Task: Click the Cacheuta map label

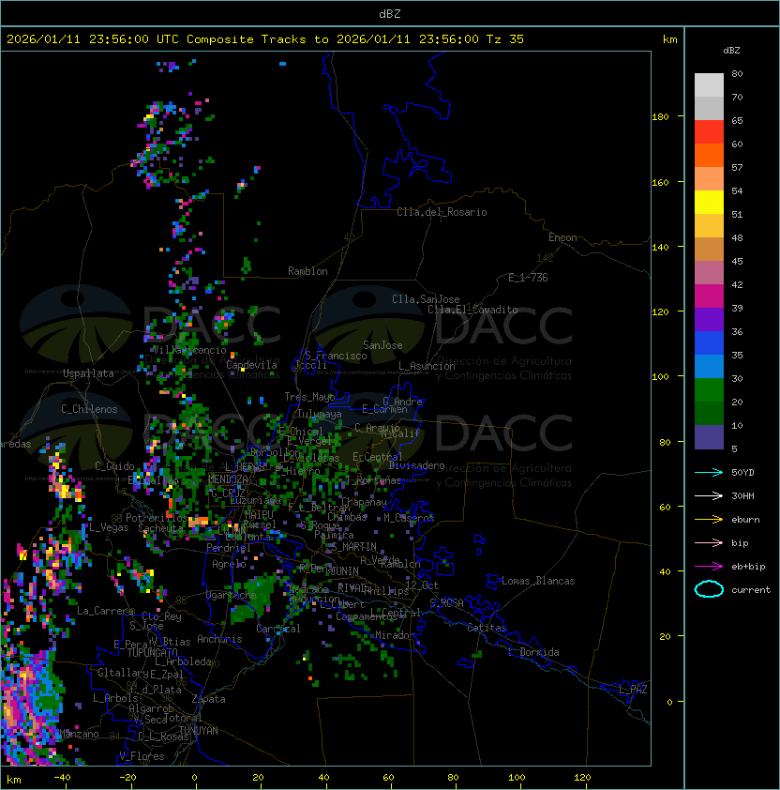Action: click(160, 528)
